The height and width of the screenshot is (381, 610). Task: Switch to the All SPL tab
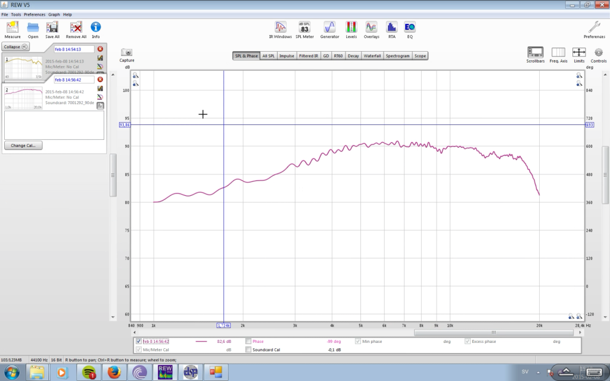click(268, 55)
